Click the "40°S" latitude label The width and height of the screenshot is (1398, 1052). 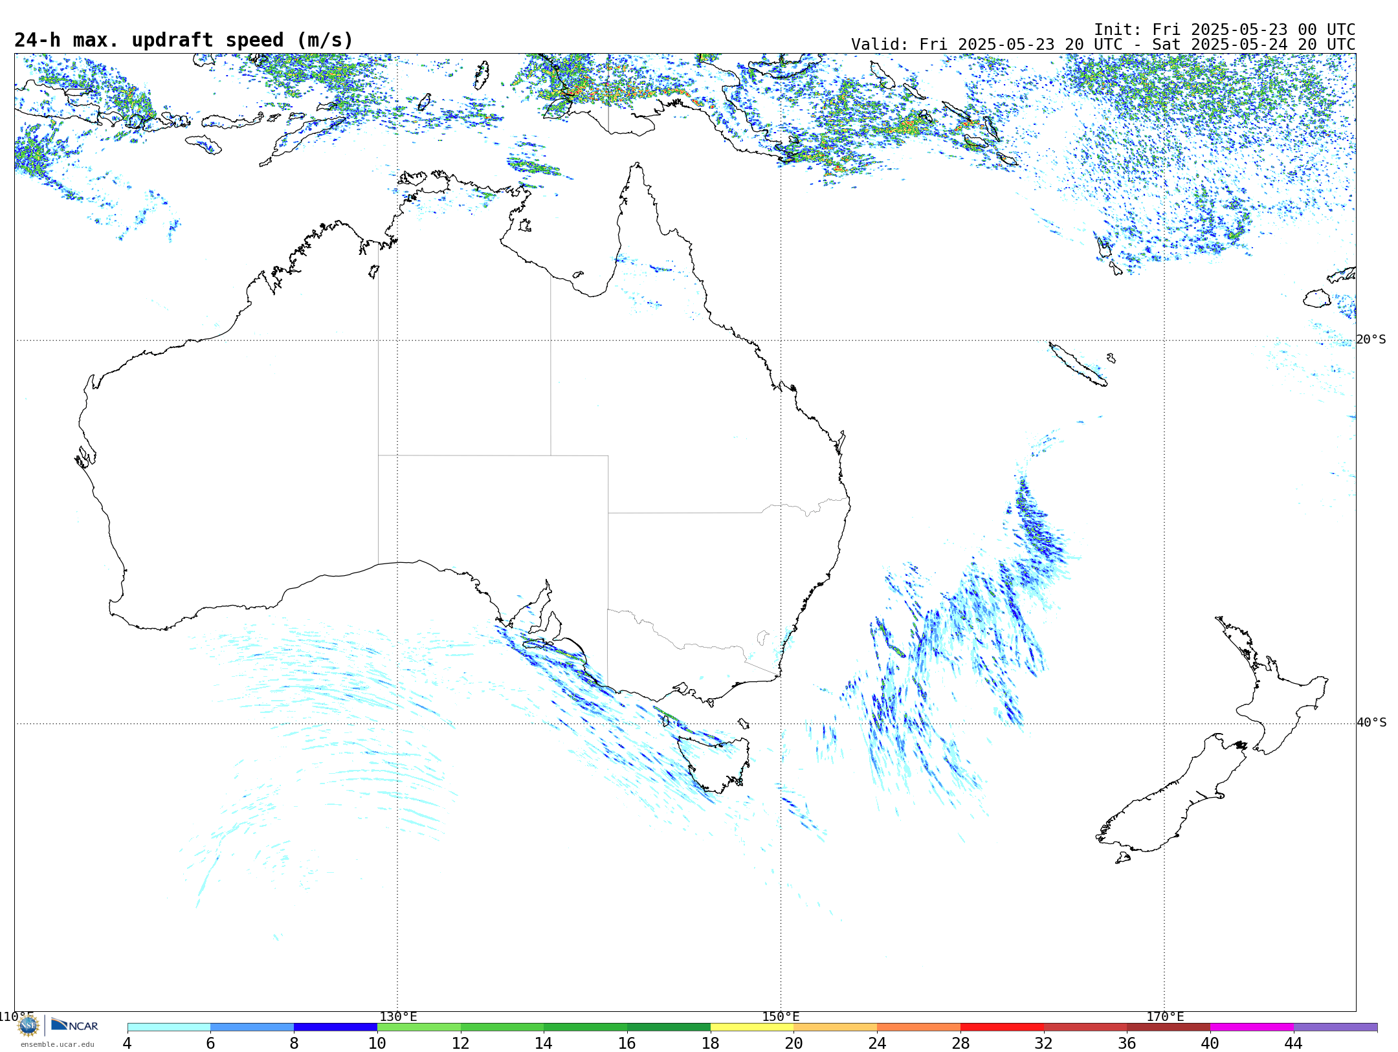[x=1371, y=723]
